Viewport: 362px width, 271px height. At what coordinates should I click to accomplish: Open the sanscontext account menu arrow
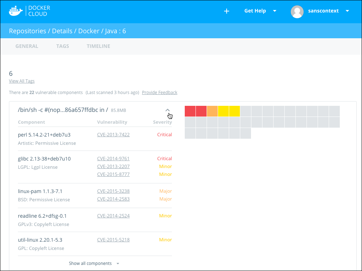(x=347, y=11)
